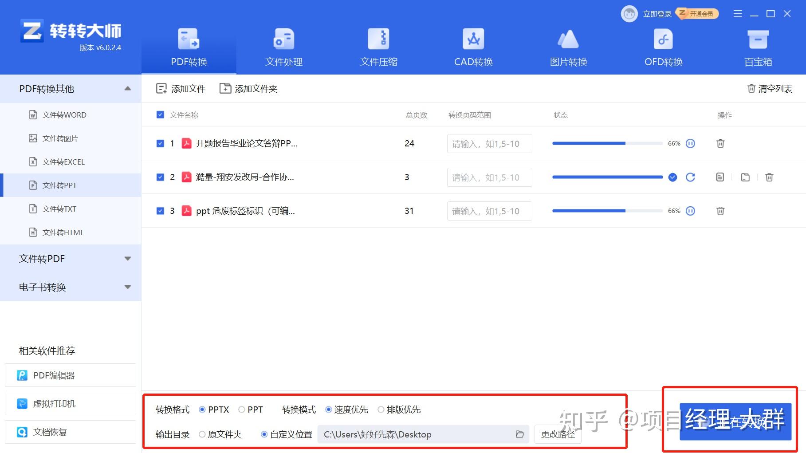This screenshot has width=806, height=453.
Task: Select 文件转EXCEL in sidebar
Action: [x=71, y=162]
